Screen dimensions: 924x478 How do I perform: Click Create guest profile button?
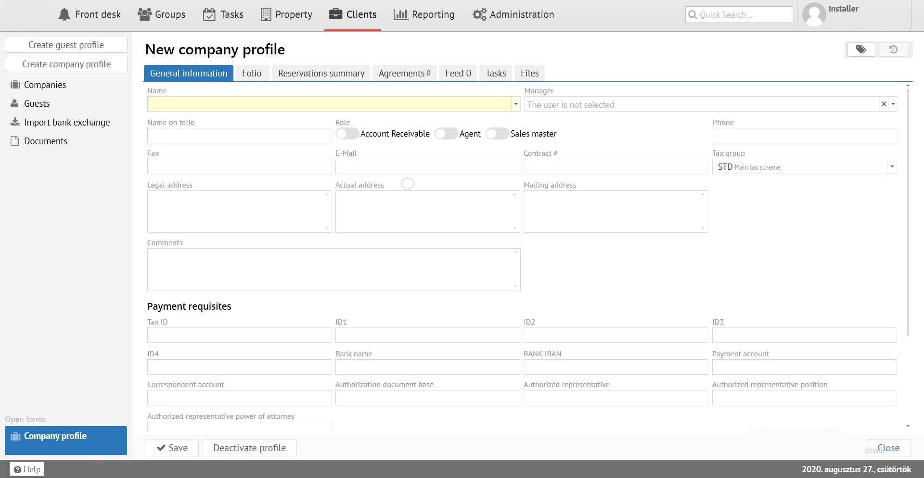point(66,45)
